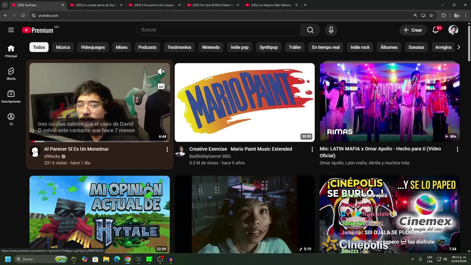
Task: Select the Podcasts chip
Action: click(147, 47)
